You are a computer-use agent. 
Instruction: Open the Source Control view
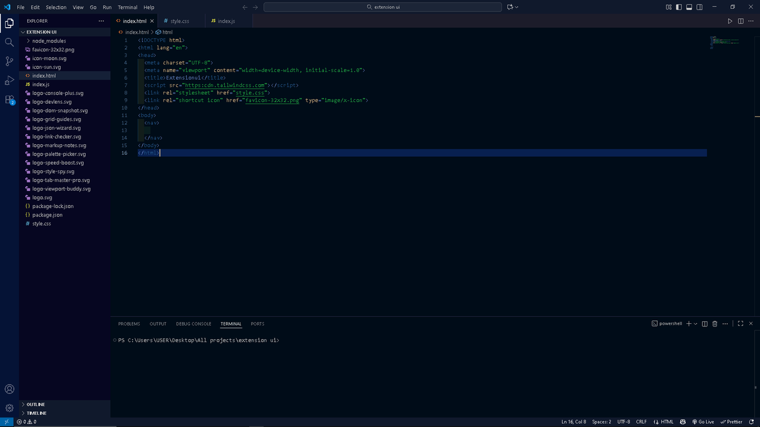[x=9, y=61]
